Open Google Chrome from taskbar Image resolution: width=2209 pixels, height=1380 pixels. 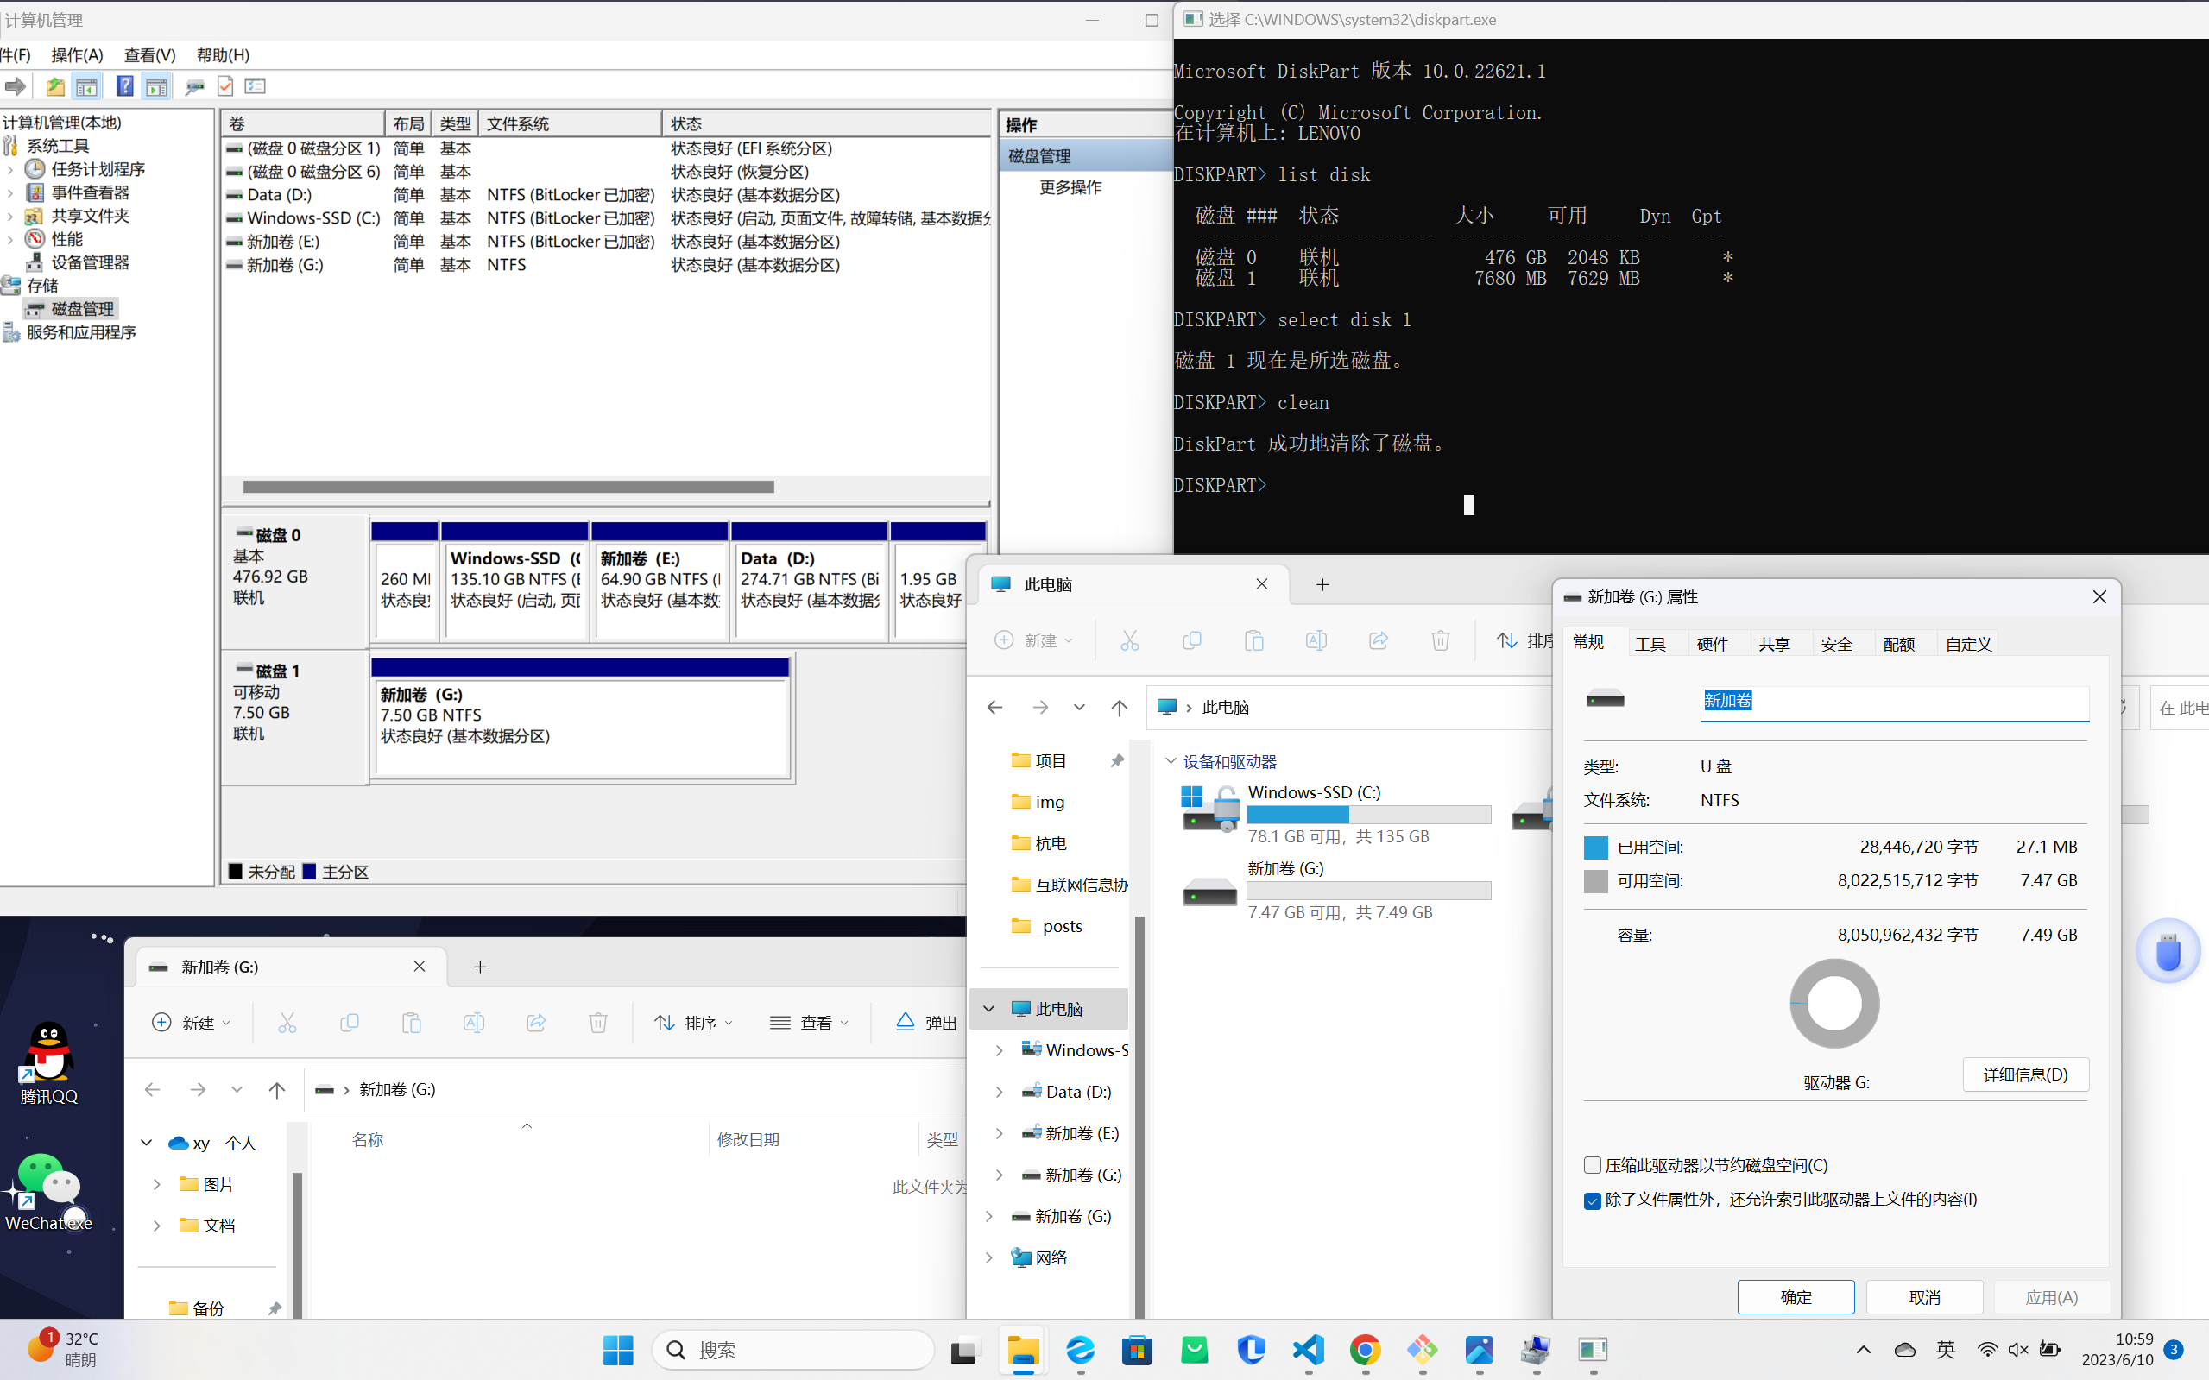point(1366,1350)
